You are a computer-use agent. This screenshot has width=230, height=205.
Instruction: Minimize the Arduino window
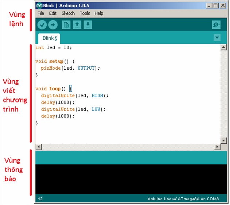[x=209, y=6]
